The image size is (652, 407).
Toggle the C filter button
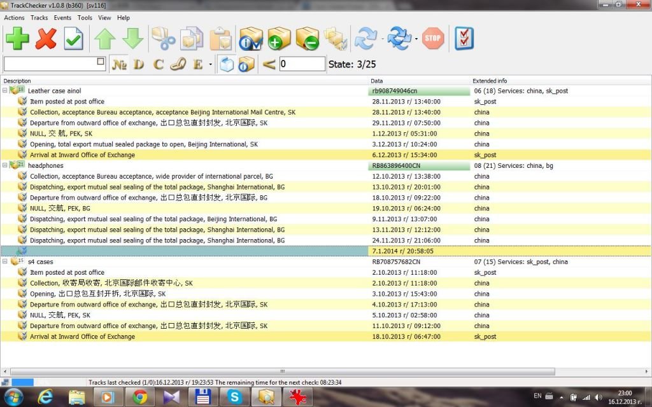(x=159, y=64)
